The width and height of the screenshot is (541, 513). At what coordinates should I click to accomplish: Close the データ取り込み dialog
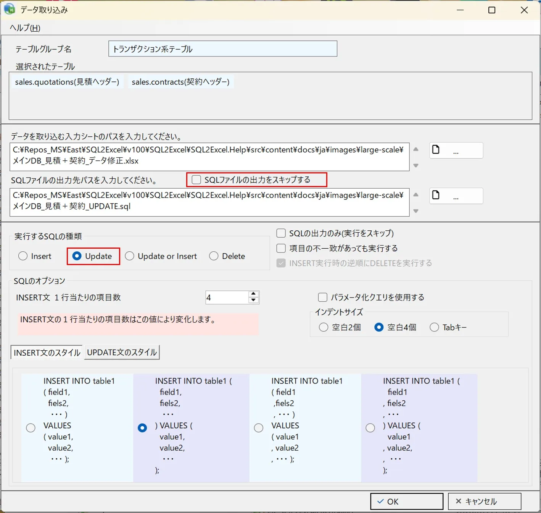point(524,10)
